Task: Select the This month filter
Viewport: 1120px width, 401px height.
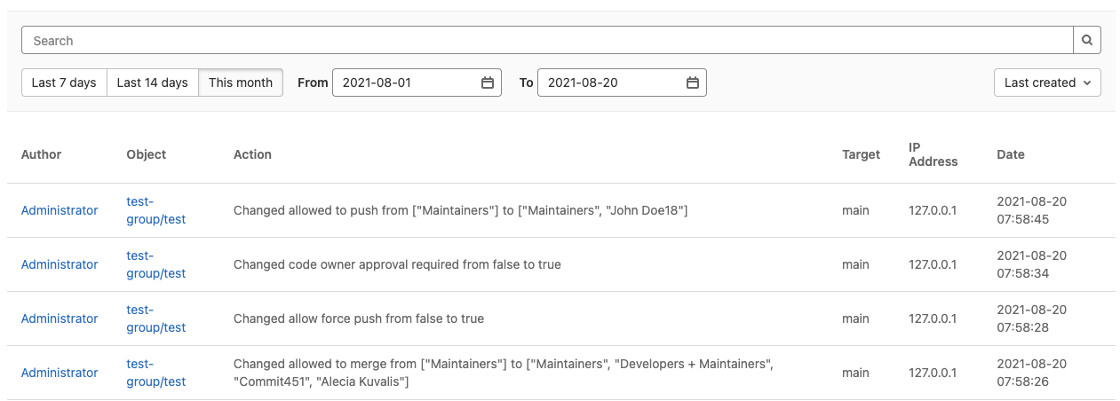Action: (x=241, y=83)
